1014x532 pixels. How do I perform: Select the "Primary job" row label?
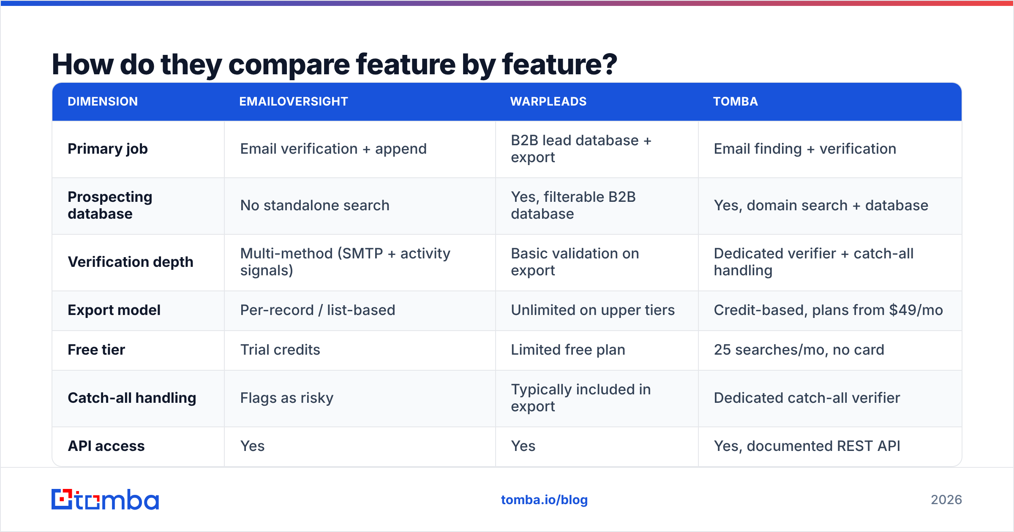click(108, 149)
